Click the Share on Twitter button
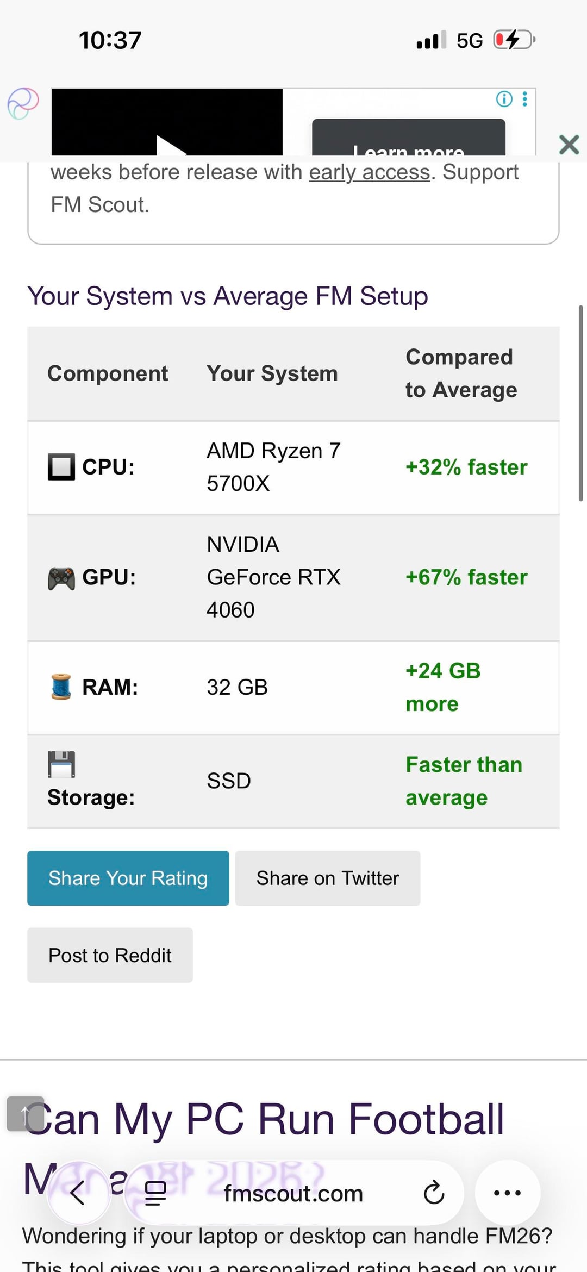The height and width of the screenshot is (1272, 587). coord(328,878)
